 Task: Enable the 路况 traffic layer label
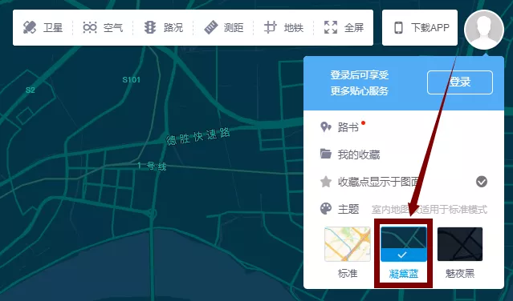tap(173, 28)
